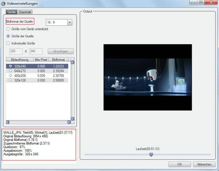Select the 320x240 resolution radio
This screenshot has width=219, height=171.
click(10, 66)
